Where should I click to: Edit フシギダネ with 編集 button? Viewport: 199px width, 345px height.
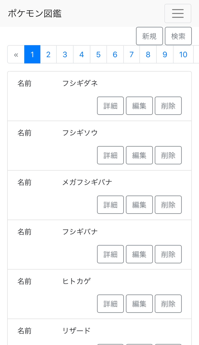coord(139,106)
